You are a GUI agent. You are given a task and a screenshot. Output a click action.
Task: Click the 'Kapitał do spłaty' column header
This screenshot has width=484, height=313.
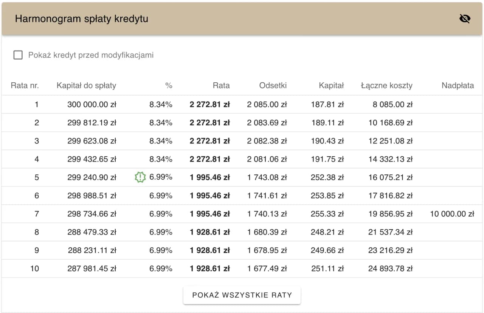(86, 85)
